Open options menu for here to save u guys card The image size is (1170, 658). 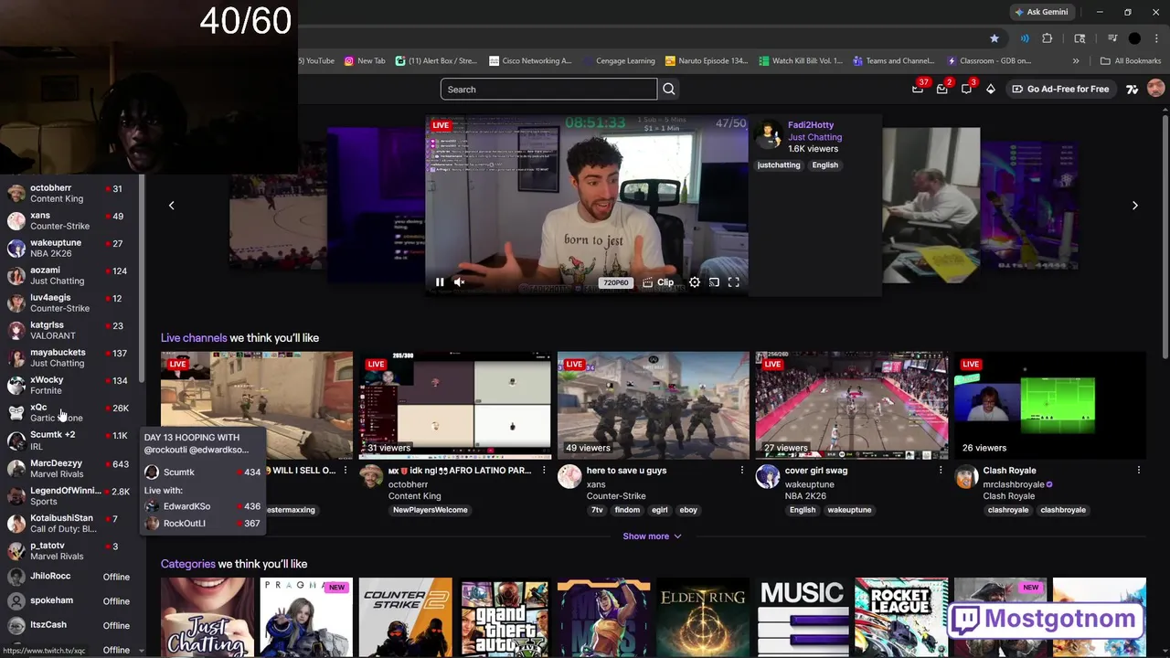[742, 471]
